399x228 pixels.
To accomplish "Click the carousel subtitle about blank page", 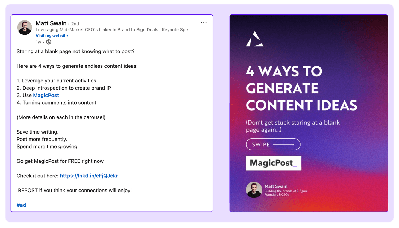I will point(293,126).
